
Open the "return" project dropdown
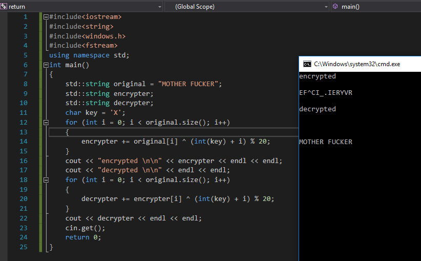click(x=160, y=7)
